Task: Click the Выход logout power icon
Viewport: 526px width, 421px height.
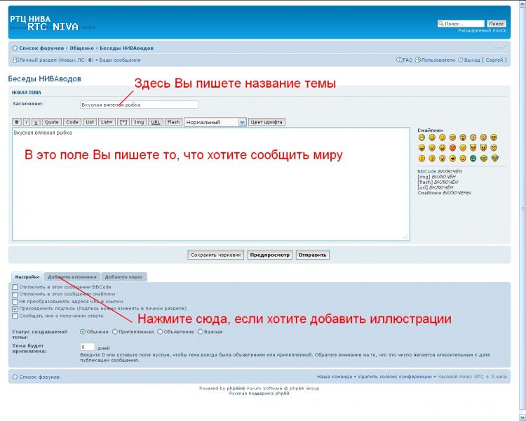Action: (x=461, y=60)
